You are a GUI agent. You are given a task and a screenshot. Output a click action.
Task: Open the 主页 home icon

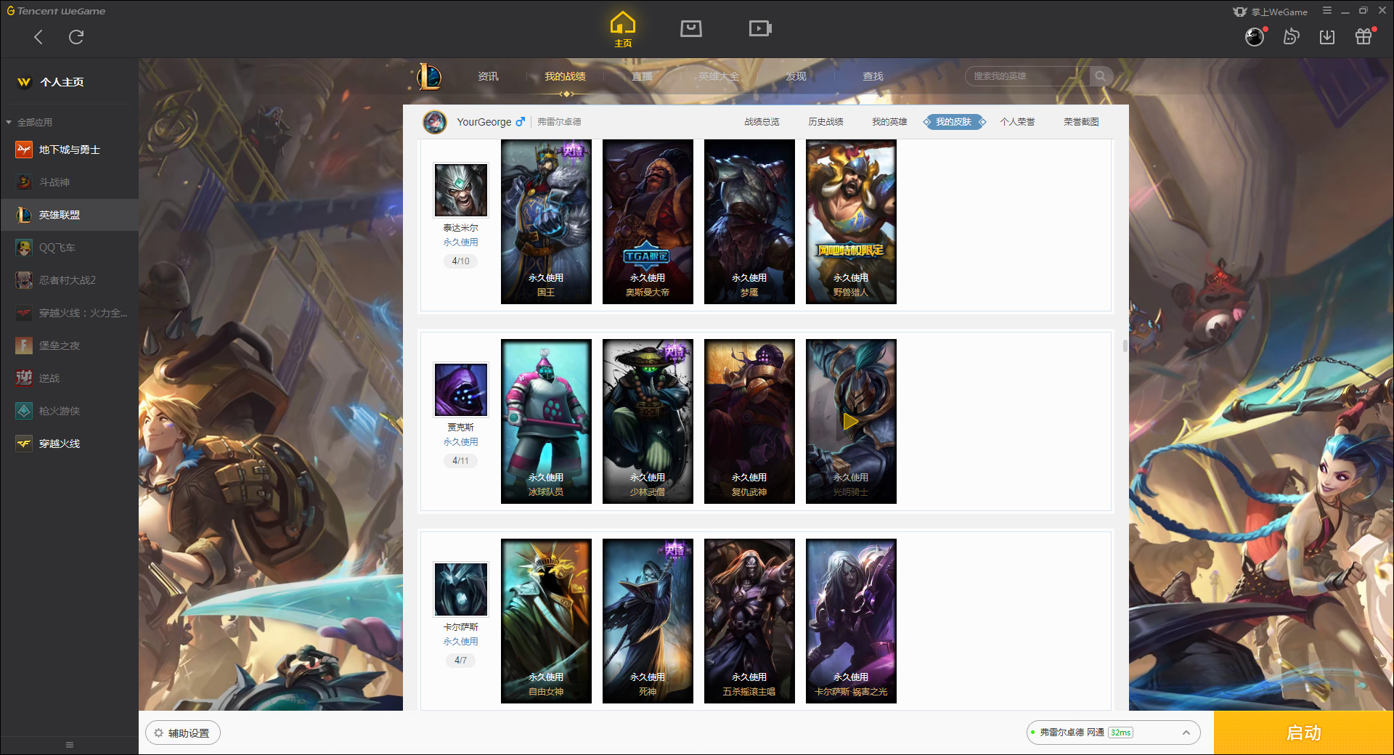point(623,30)
